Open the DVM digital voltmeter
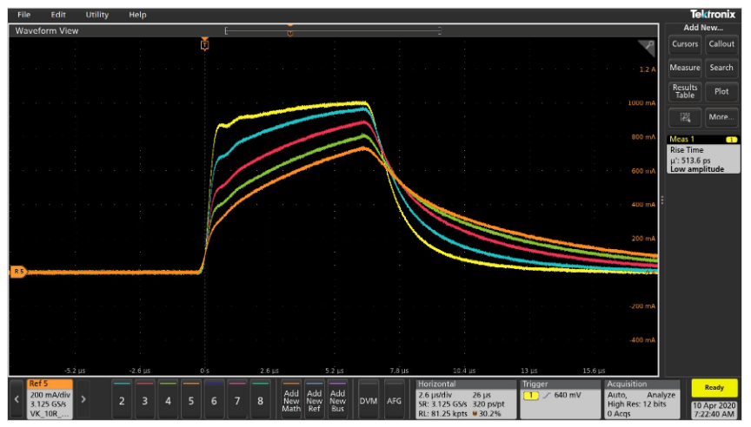The width and height of the screenshot is (751, 427). pyautogui.click(x=369, y=400)
